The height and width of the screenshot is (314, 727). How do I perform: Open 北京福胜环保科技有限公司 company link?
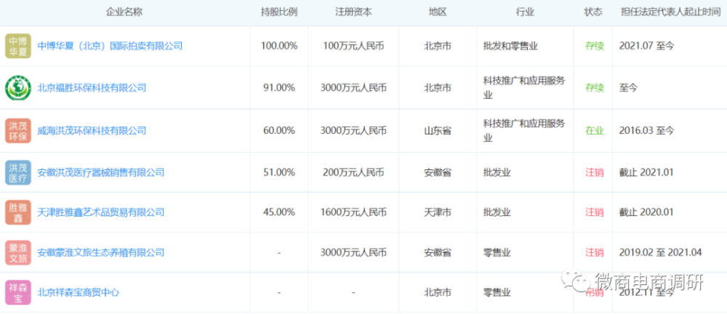point(92,88)
